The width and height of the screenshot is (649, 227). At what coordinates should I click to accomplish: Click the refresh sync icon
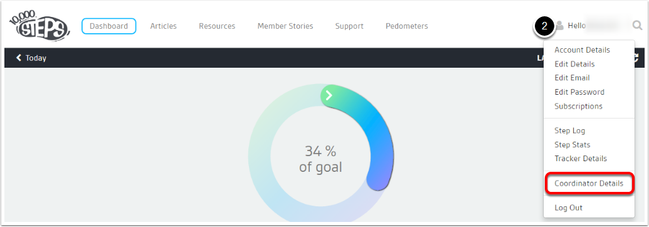[638, 58]
